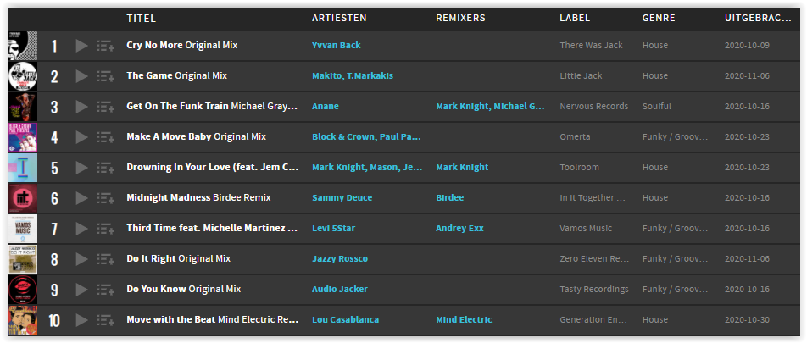This screenshot has height=343, width=807.
Task: Select the Soulful genre link
Action: [657, 107]
